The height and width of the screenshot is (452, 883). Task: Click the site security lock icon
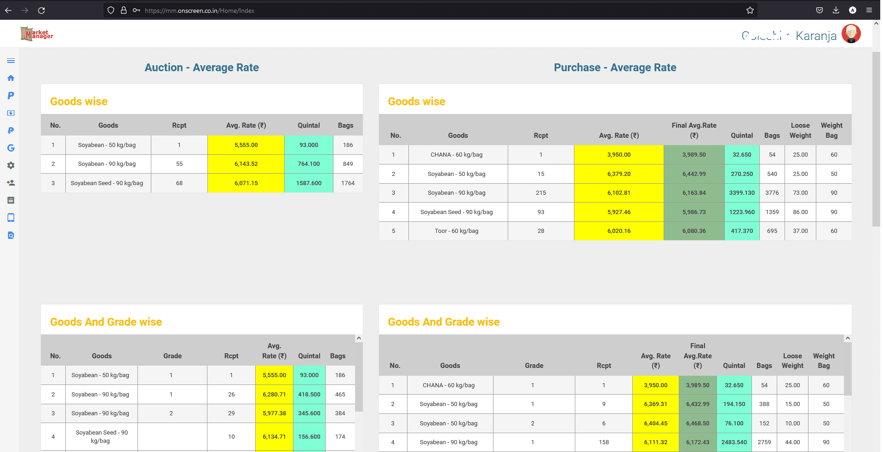tap(124, 10)
